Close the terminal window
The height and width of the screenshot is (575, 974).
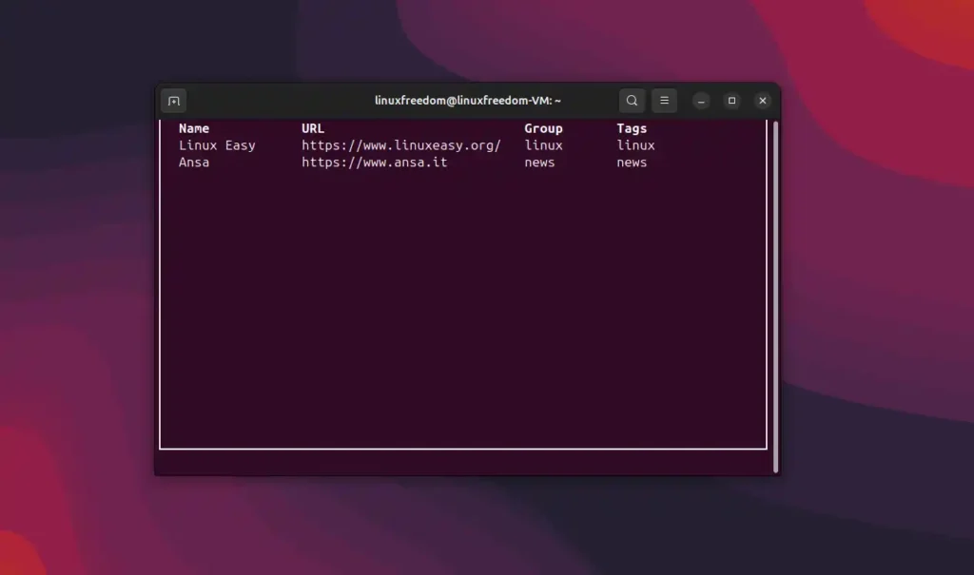click(763, 101)
